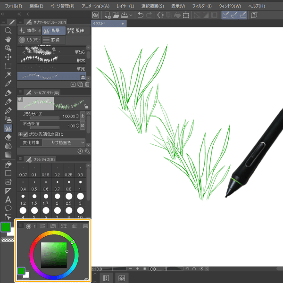Open アニメーション(A) menu
This screenshot has height=283, width=283.
point(95,6)
